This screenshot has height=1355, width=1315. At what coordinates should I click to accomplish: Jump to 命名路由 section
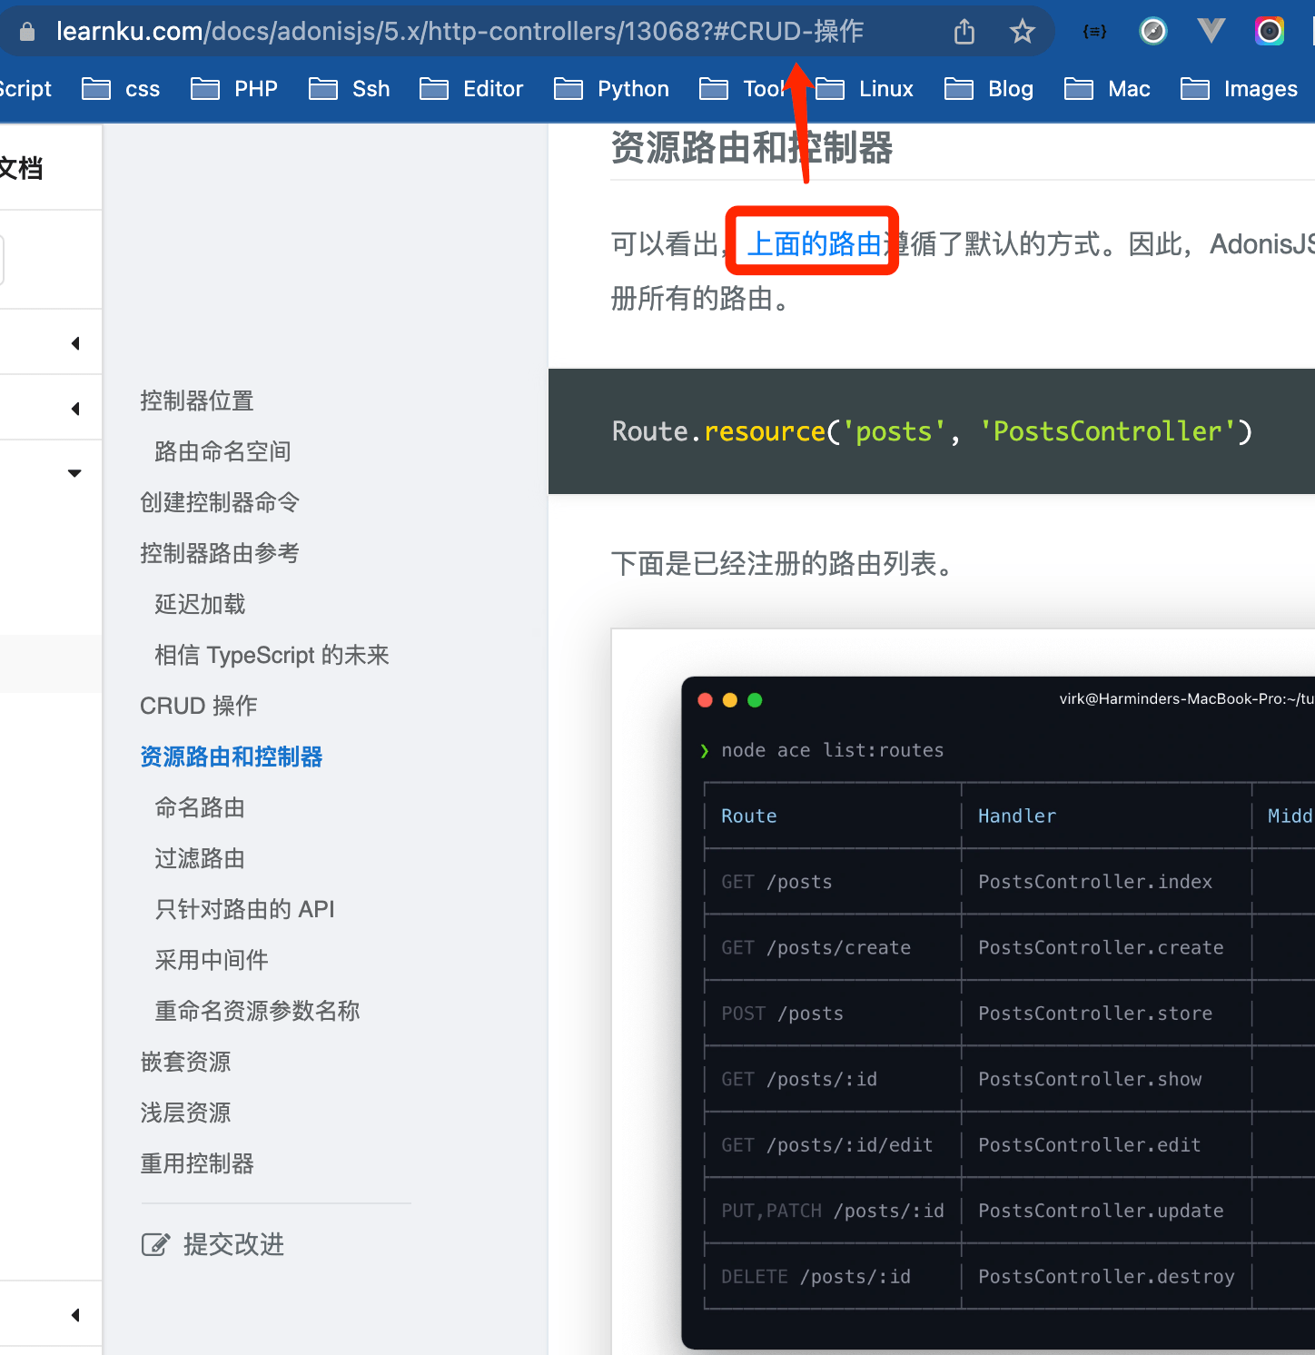click(x=200, y=807)
